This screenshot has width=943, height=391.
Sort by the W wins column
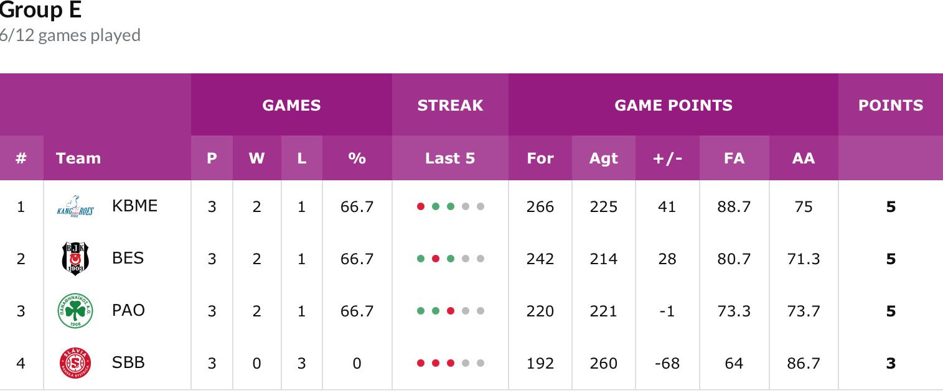point(256,159)
